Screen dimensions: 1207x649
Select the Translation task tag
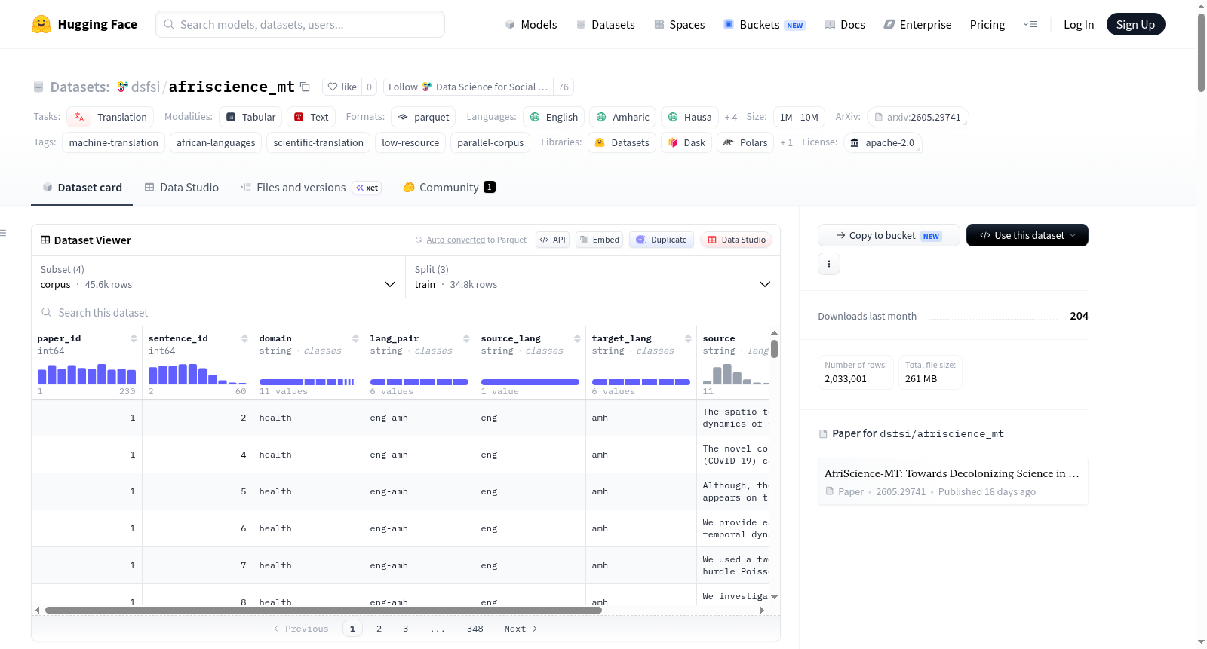pyautogui.click(x=110, y=117)
